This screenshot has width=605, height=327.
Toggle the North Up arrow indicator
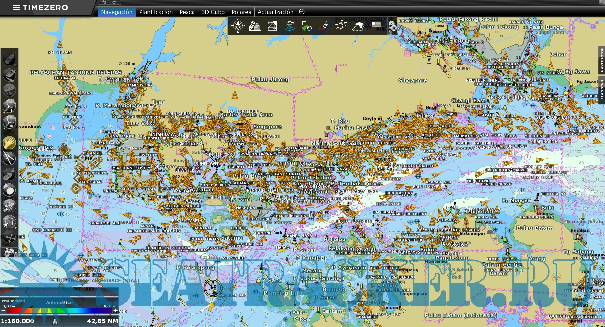(x=55, y=321)
